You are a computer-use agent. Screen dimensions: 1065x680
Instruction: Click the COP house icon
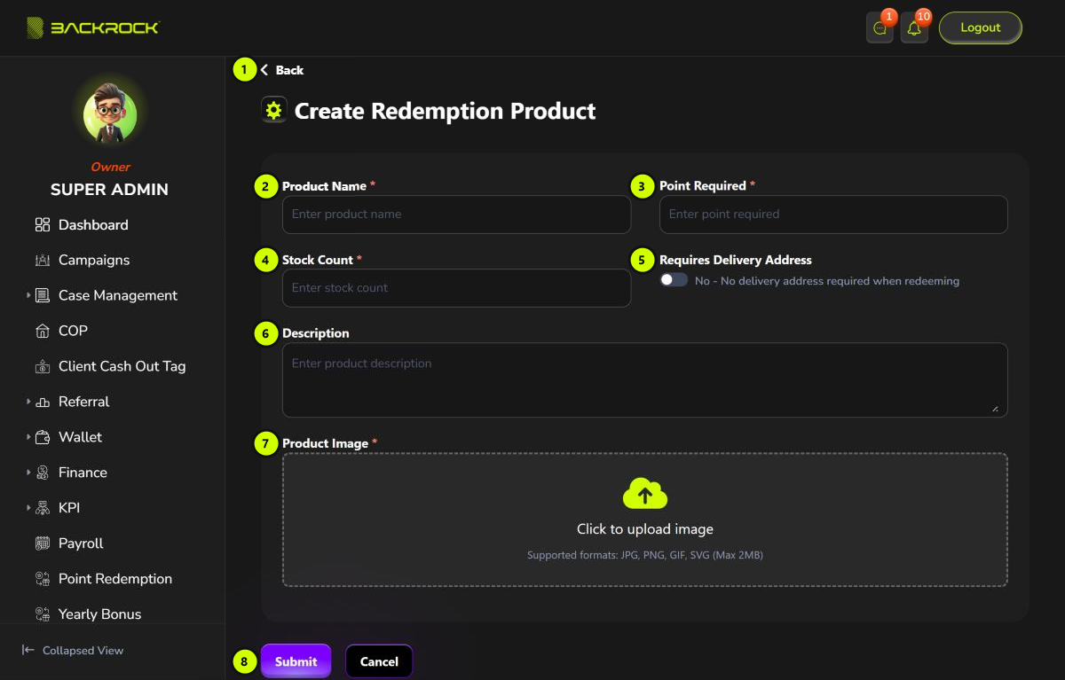pos(43,332)
